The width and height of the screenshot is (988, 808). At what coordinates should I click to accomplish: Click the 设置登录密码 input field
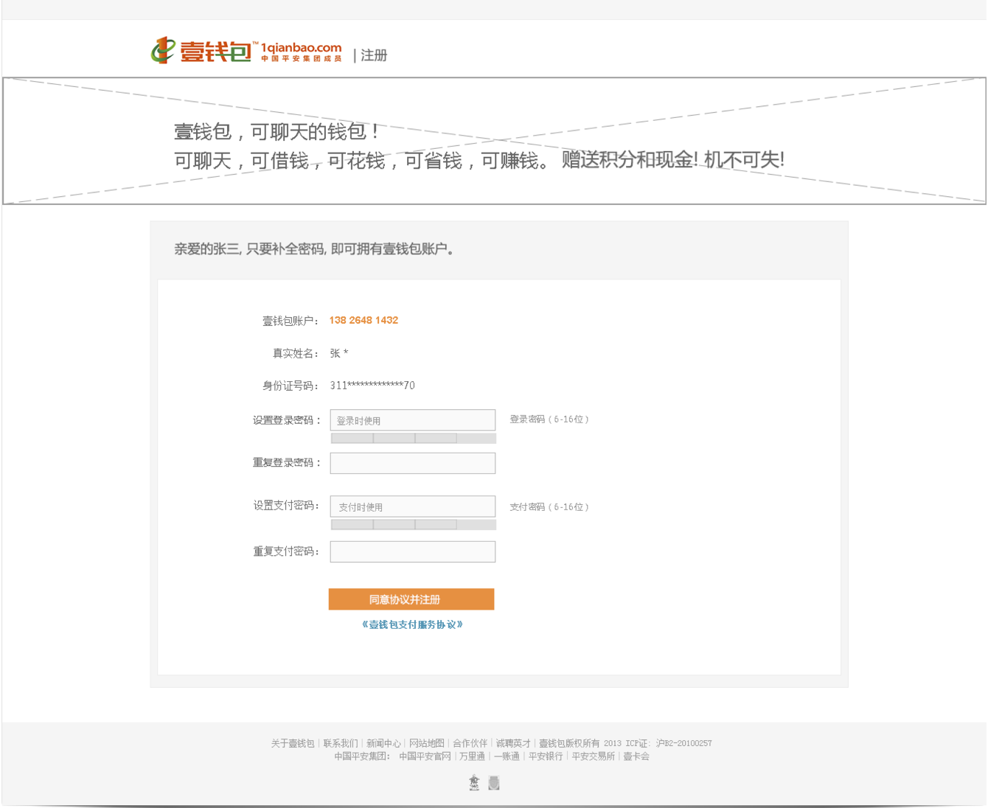click(412, 420)
